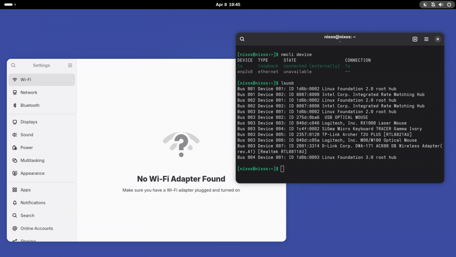Click the Multitasking icon in sidebar
The image size is (456, 257).
(15, 160)
